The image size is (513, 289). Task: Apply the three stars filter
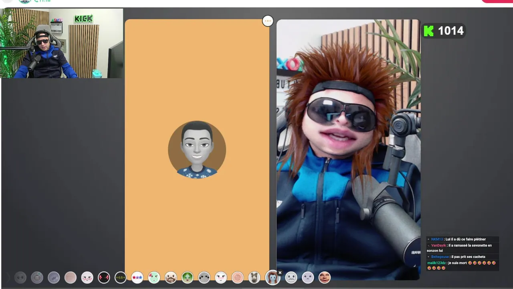coord(137,277)
